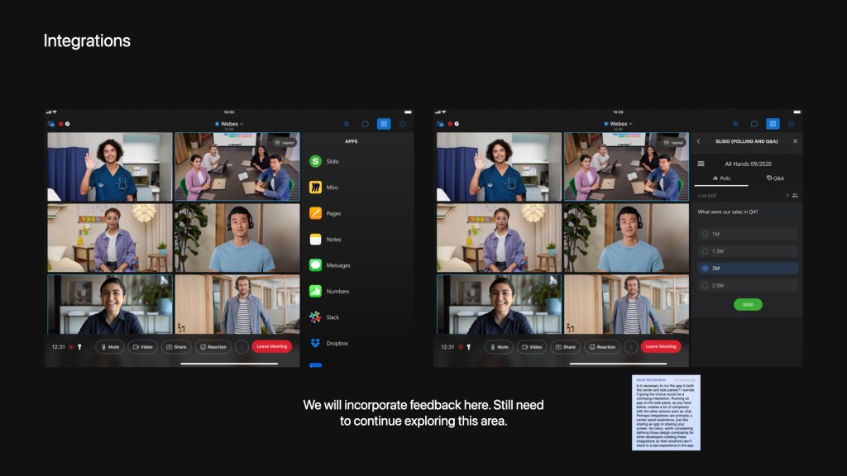
Task: Close the Slido polling panel
Action: 796,141
